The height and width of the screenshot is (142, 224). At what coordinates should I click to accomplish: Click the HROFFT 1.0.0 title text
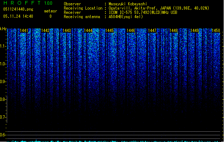point(28,3)
